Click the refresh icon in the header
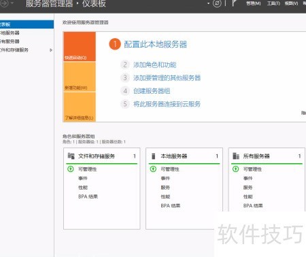This screenshot has height=257, width=306. (x=217, y=3)
